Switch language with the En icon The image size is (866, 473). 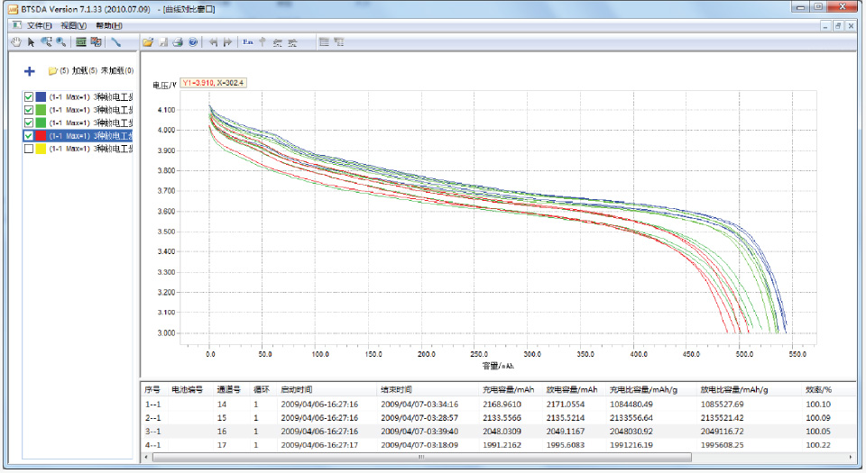point(248,42)
